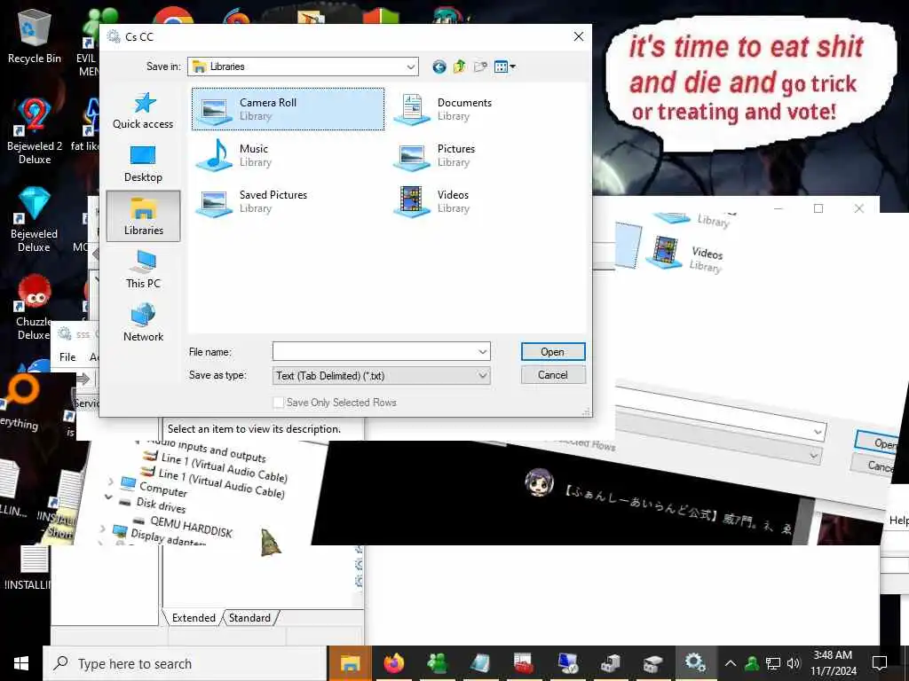Open the Save as type dropdown
Screen dimensions: 909x681
[x=382, y=375]
